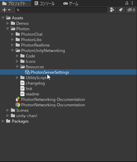
Task: Click the PhotonServerSettings asset icon
Action: [27, 72]
